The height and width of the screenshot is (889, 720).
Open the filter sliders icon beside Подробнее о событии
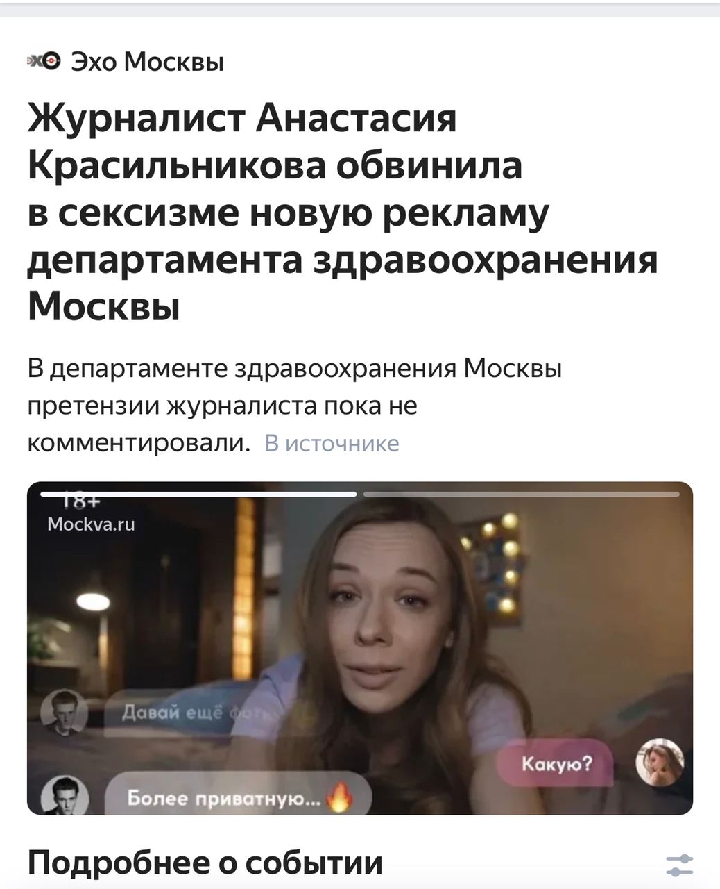pyautogui.click(x=679, y=865)
